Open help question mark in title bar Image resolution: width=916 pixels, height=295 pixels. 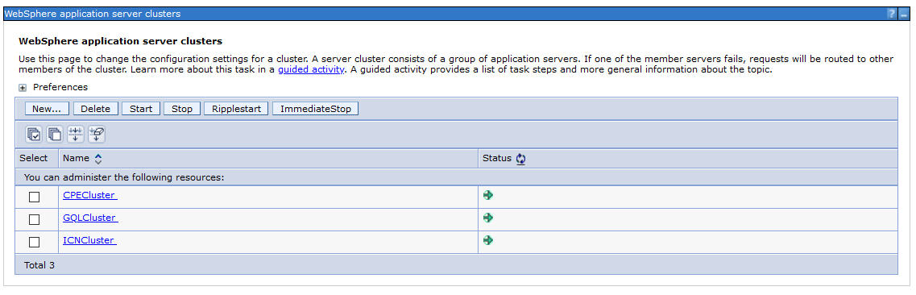pyautogui.click(x=892, y=14)
